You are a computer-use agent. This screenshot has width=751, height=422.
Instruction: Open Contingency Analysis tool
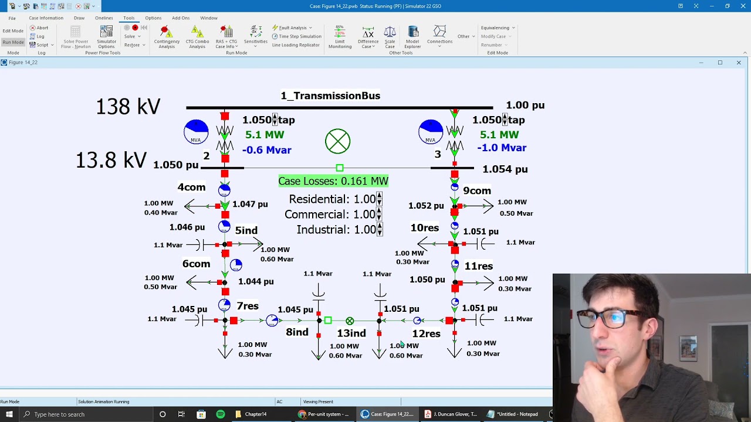(x=167, y=37)
